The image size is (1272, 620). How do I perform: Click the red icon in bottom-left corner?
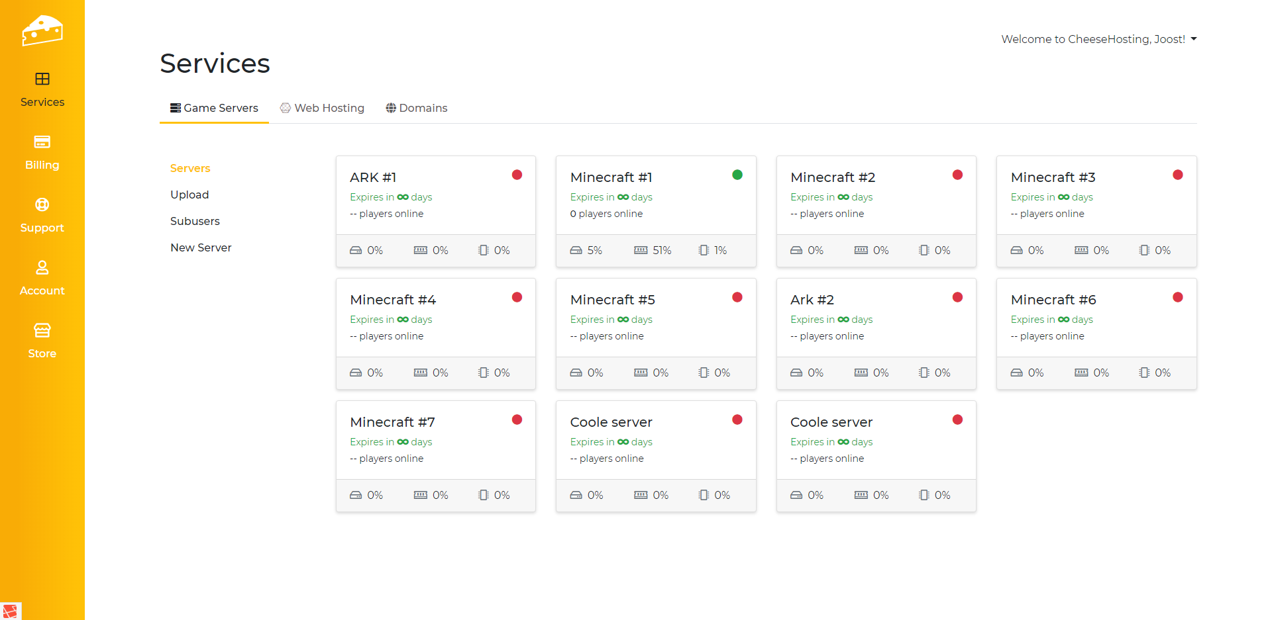pyautogui.click(x=10, y=611)
